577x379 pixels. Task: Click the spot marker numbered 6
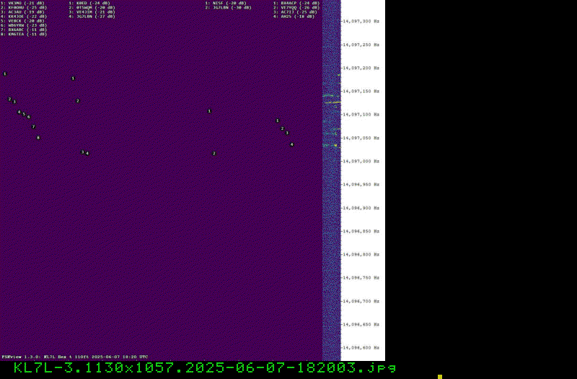click(29, 117)
